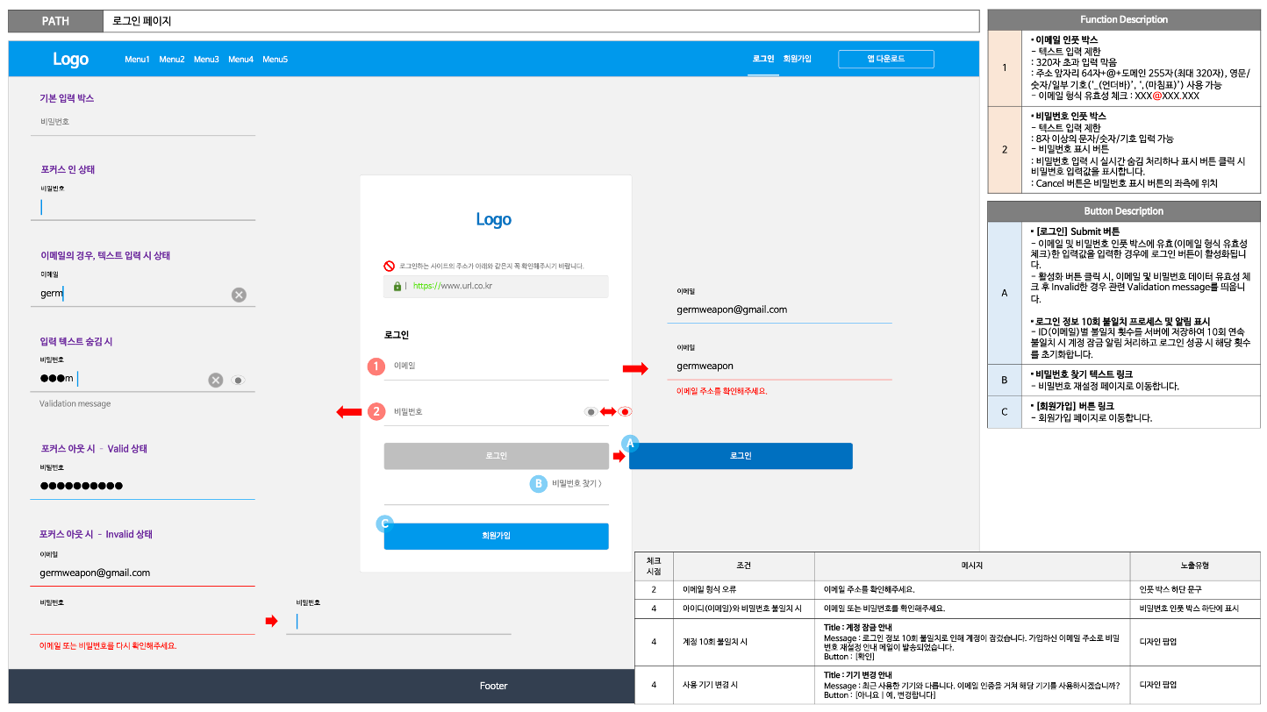Toggle the red active eye icon in login card
The width and height of the screenshot is (1267, 712).
pyautogui.click(x=625, y=411)
